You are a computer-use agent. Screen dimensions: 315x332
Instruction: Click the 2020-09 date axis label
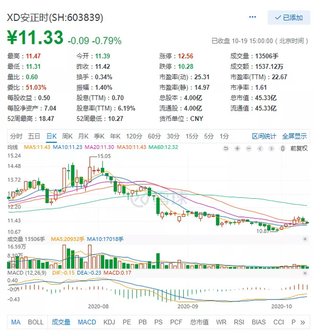pyautogui.click(x=188, y=306)
